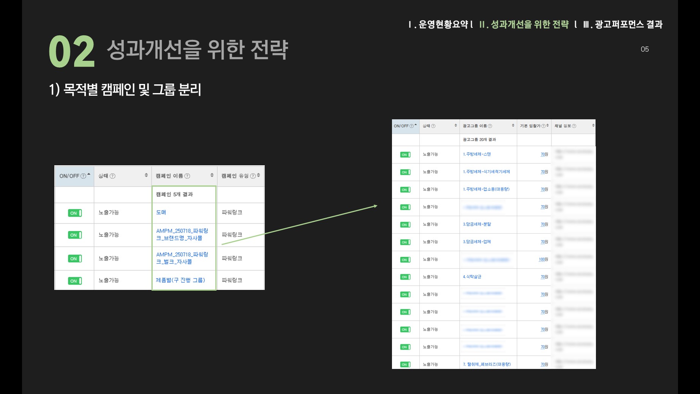
Task: Open 1.주방세제-스텐 ad group link
Action: [477, 154]
